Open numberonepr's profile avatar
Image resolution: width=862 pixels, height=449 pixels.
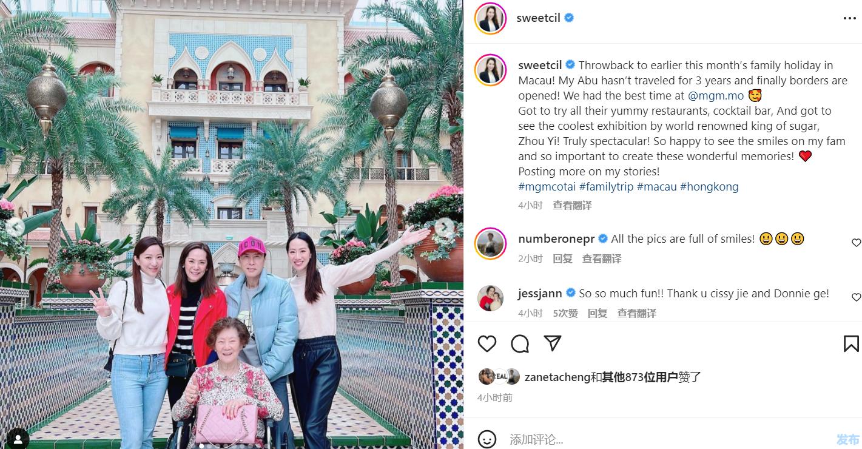click(490, 244)
